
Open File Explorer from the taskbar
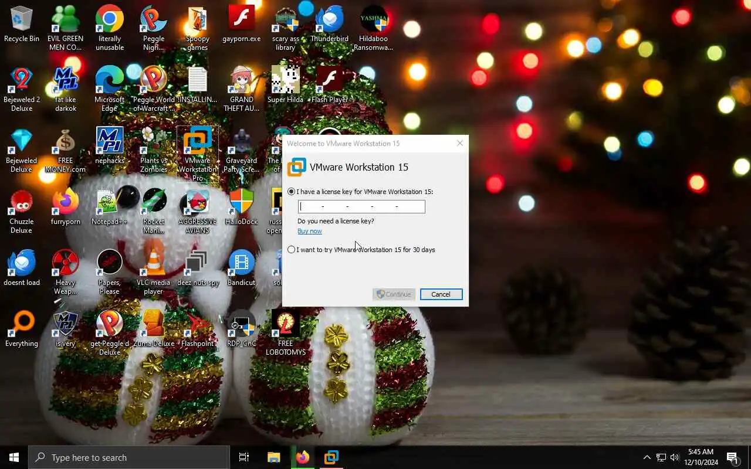pyautogui.click(x=273, y=457)
